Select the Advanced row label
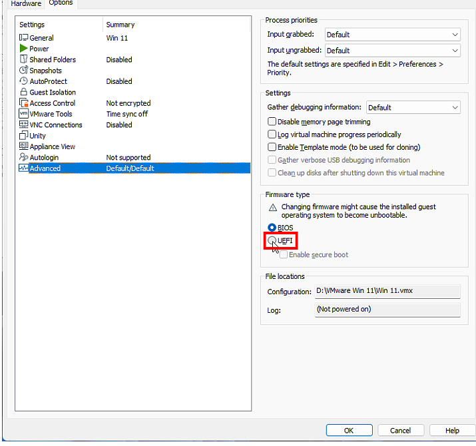Screen dimensions: 476x446 click(45, 168)
